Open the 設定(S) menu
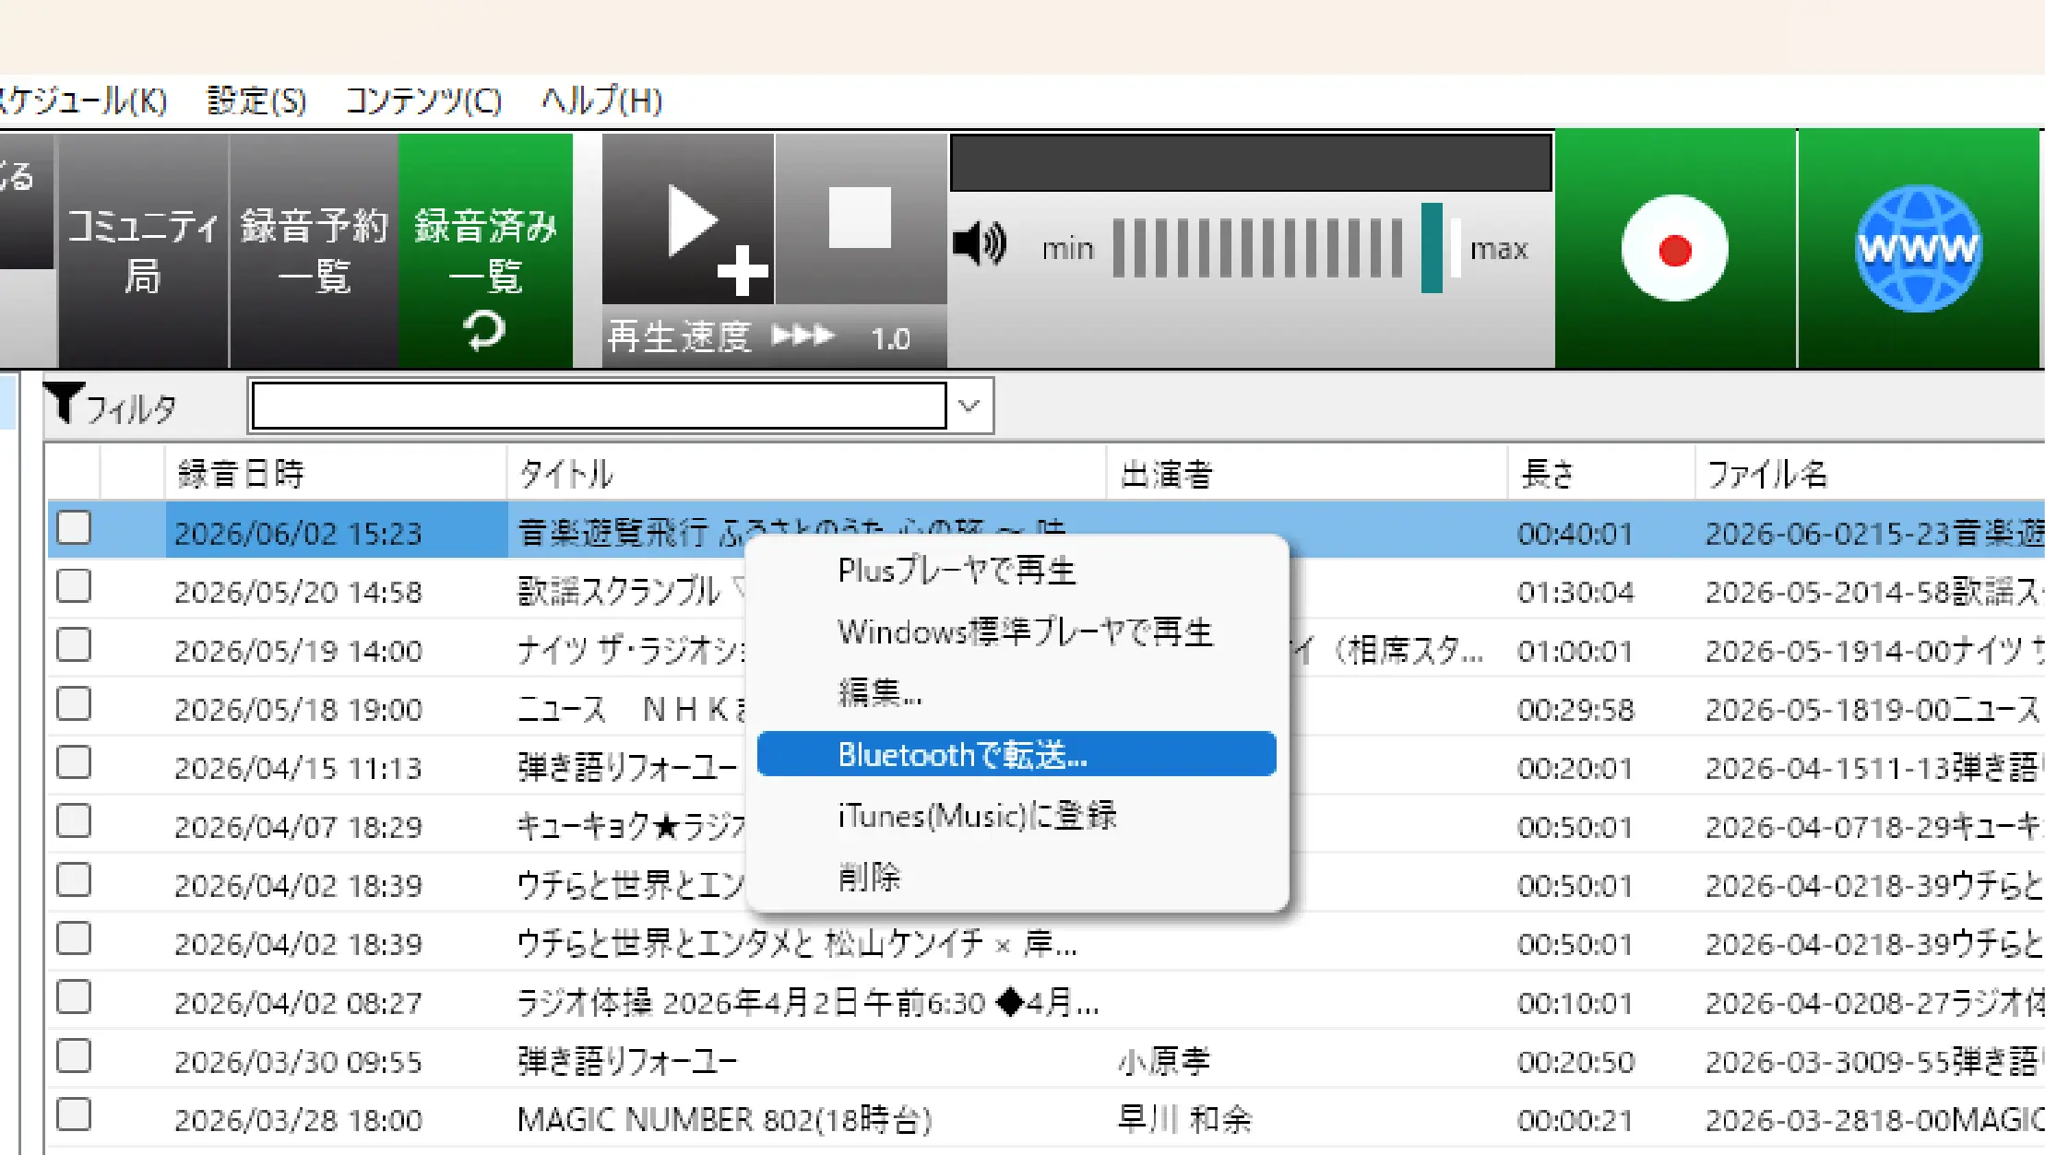Image resolution: width=2045 pixels, height=1156 pixels. (256, 100)
